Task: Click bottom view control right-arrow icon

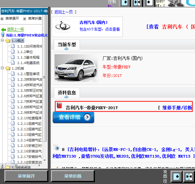Action: point(177,177)
